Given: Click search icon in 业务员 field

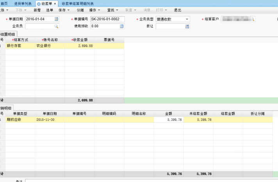Looking at the screenshot, I should 56,26.
